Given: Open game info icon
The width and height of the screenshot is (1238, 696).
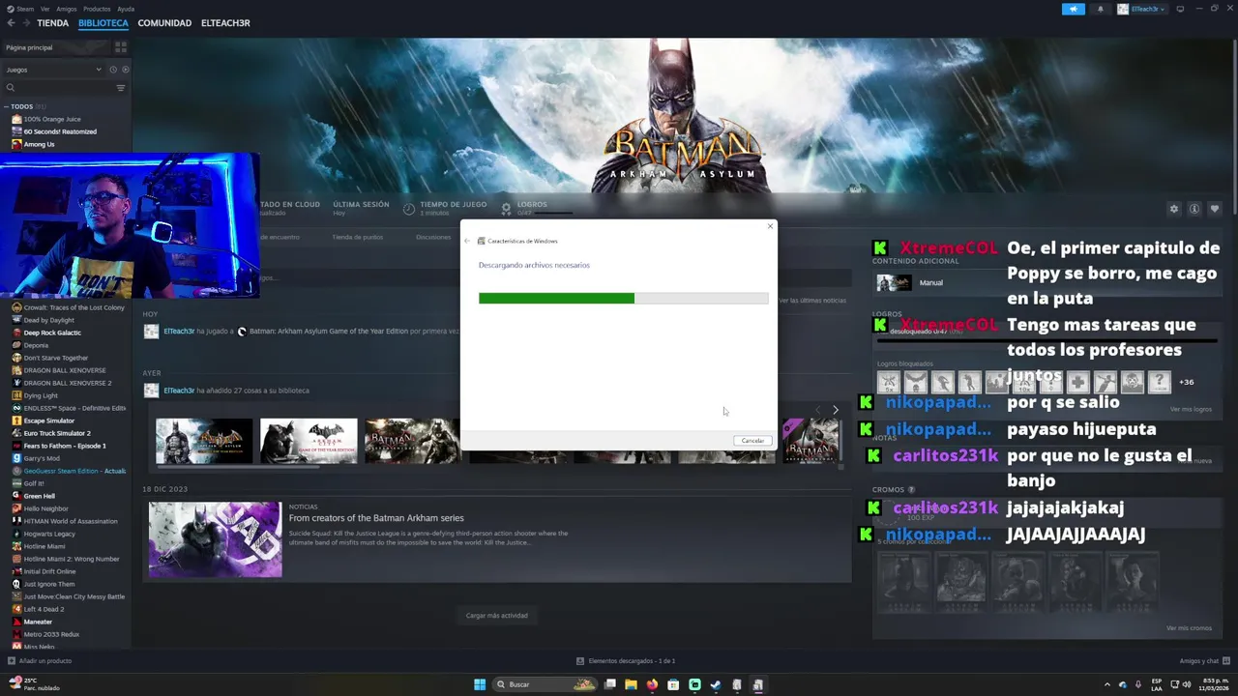Looking at the screenshot, I should (1194, 209).
